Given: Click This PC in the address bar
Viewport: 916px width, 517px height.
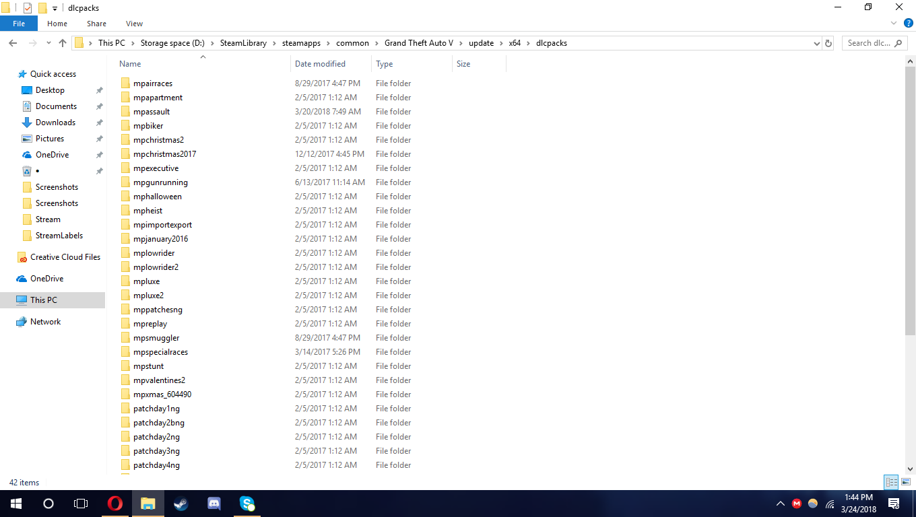Looking at the screenshot, I should coord(112,43).
